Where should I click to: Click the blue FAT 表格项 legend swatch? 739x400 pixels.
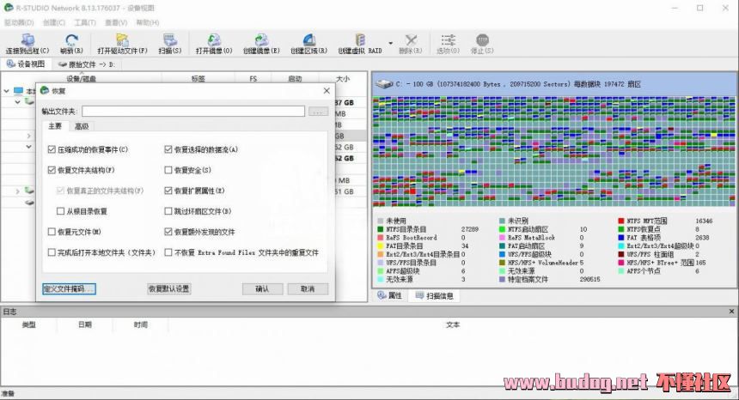click(x=621, y=238)
